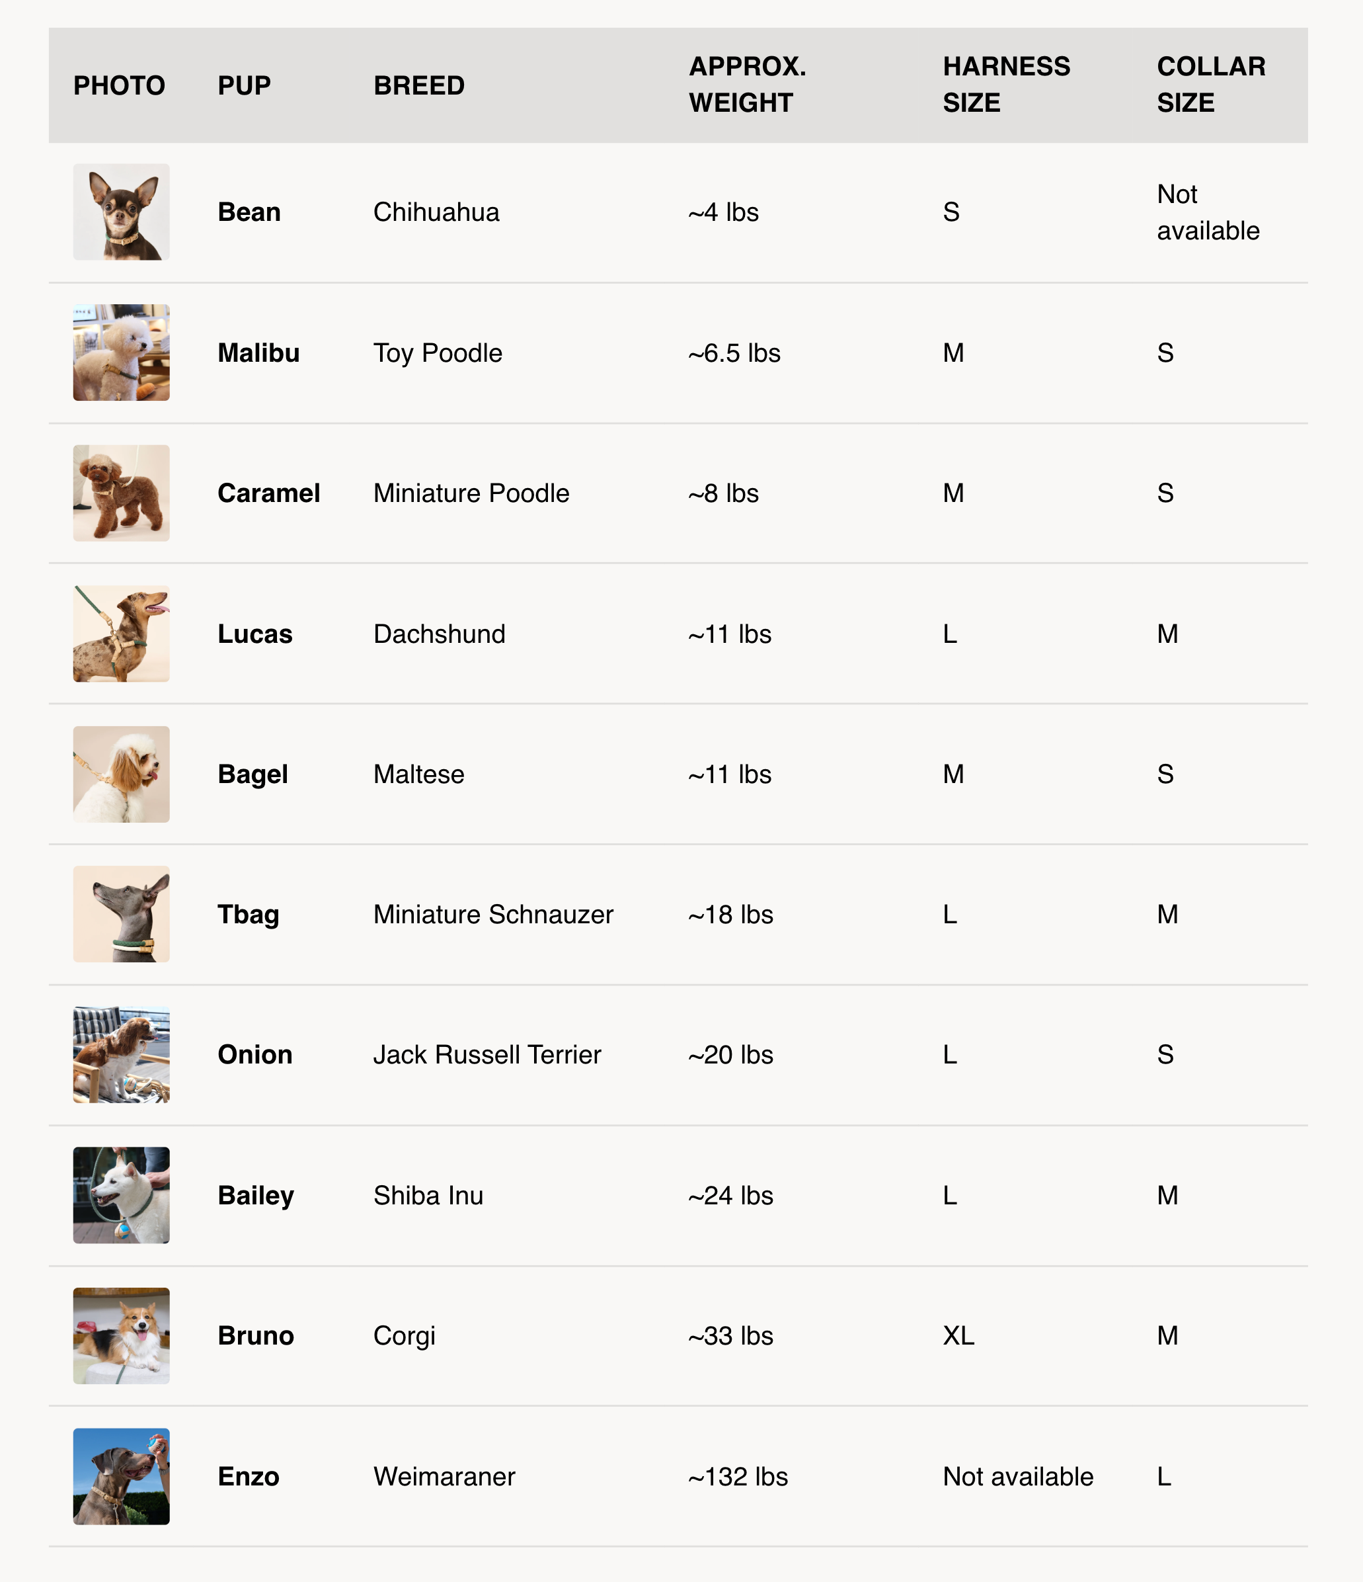1363x1582 pixels.
Task: Click the PUP column header
Action: (244, 85)
